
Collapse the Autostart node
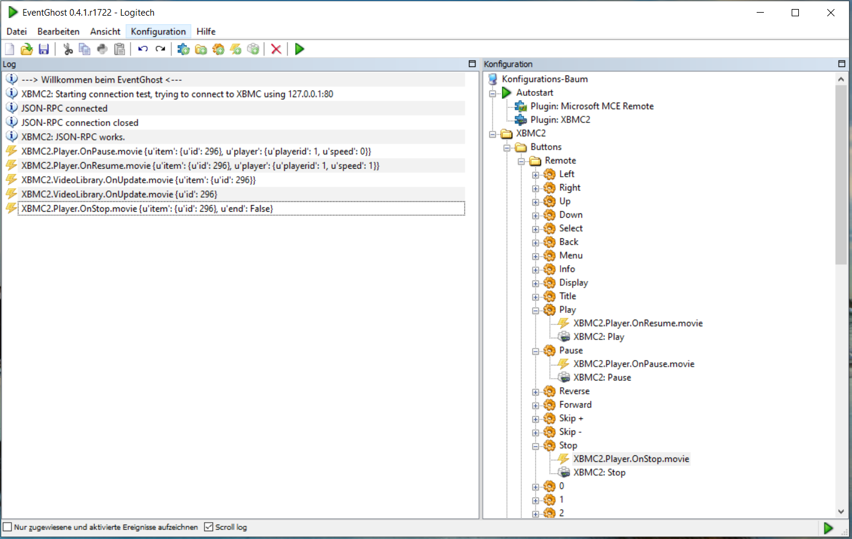pos(493,93)
